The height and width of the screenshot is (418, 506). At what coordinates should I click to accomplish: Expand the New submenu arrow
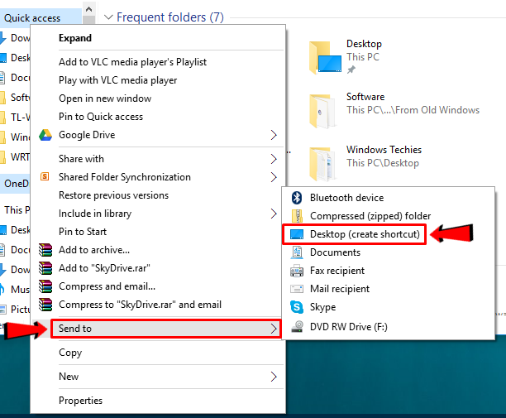tap(274, 377)
